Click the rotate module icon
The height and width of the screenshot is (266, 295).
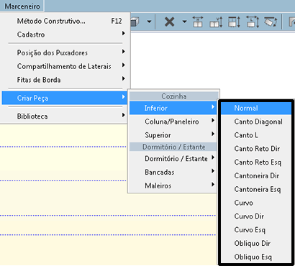(271, 22)
